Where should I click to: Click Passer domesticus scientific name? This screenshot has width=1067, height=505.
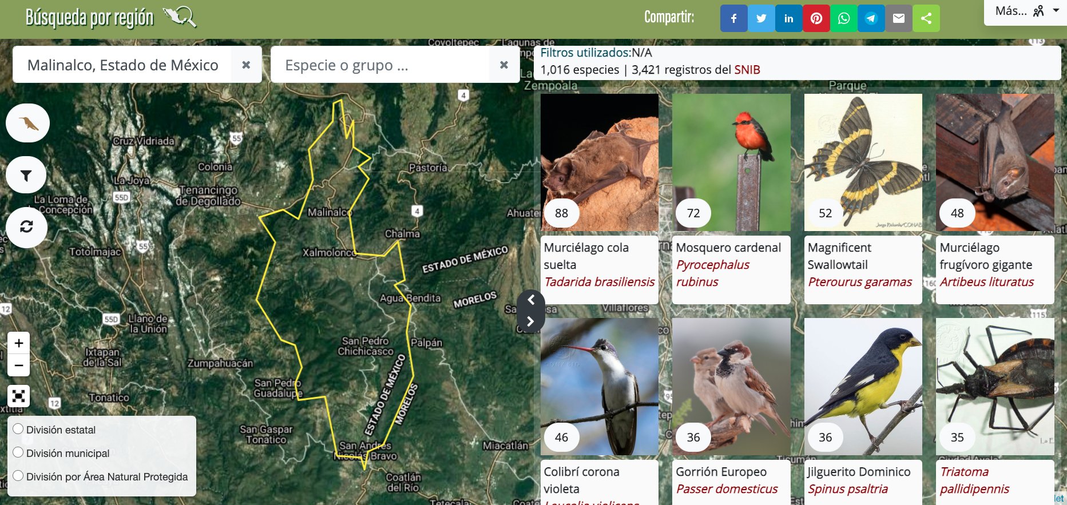(727, 489)
